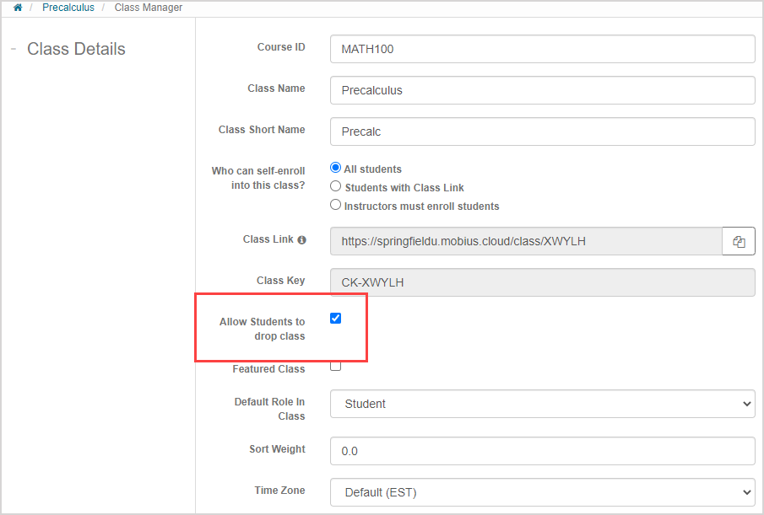
Task: Click the Class Details heading
Action: pyautogui.click(x=76, y=49)
